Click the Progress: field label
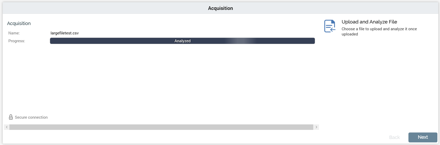The image size is (440, 145). point(17,41)
